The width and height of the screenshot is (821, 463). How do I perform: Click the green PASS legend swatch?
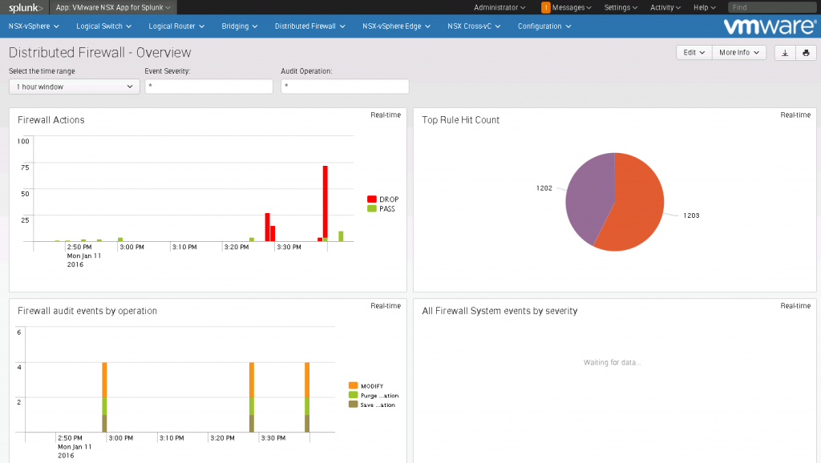[x=372, y=209]
